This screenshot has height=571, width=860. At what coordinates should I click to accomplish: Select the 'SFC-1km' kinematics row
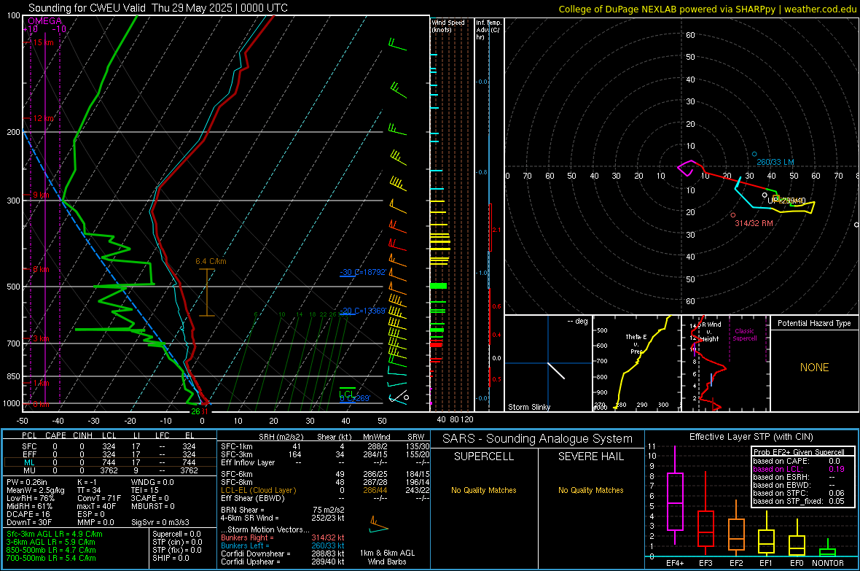click(x=325, y=446)
